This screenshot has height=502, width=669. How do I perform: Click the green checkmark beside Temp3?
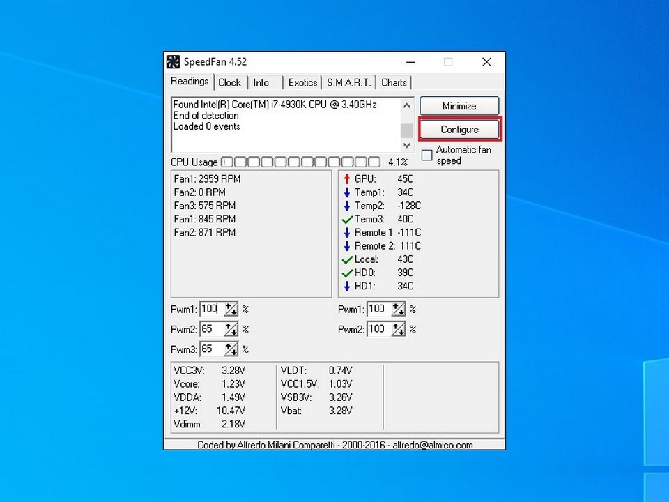347,219
